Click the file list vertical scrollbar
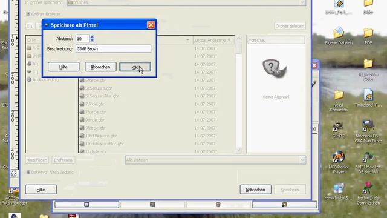Viewport: 387px width, 218px height. click(x=239, y=94)
